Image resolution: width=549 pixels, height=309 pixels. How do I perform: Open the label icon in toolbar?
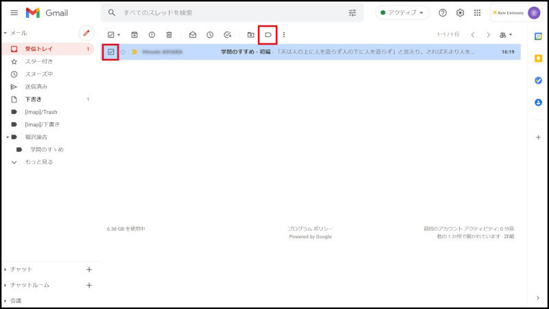tap(268, 34)
